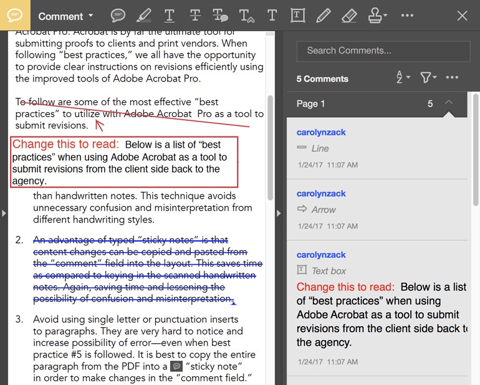Screen dimensions: 480x385
Task: Collapse the right comments pane arrow
Action: coord(279,213)
